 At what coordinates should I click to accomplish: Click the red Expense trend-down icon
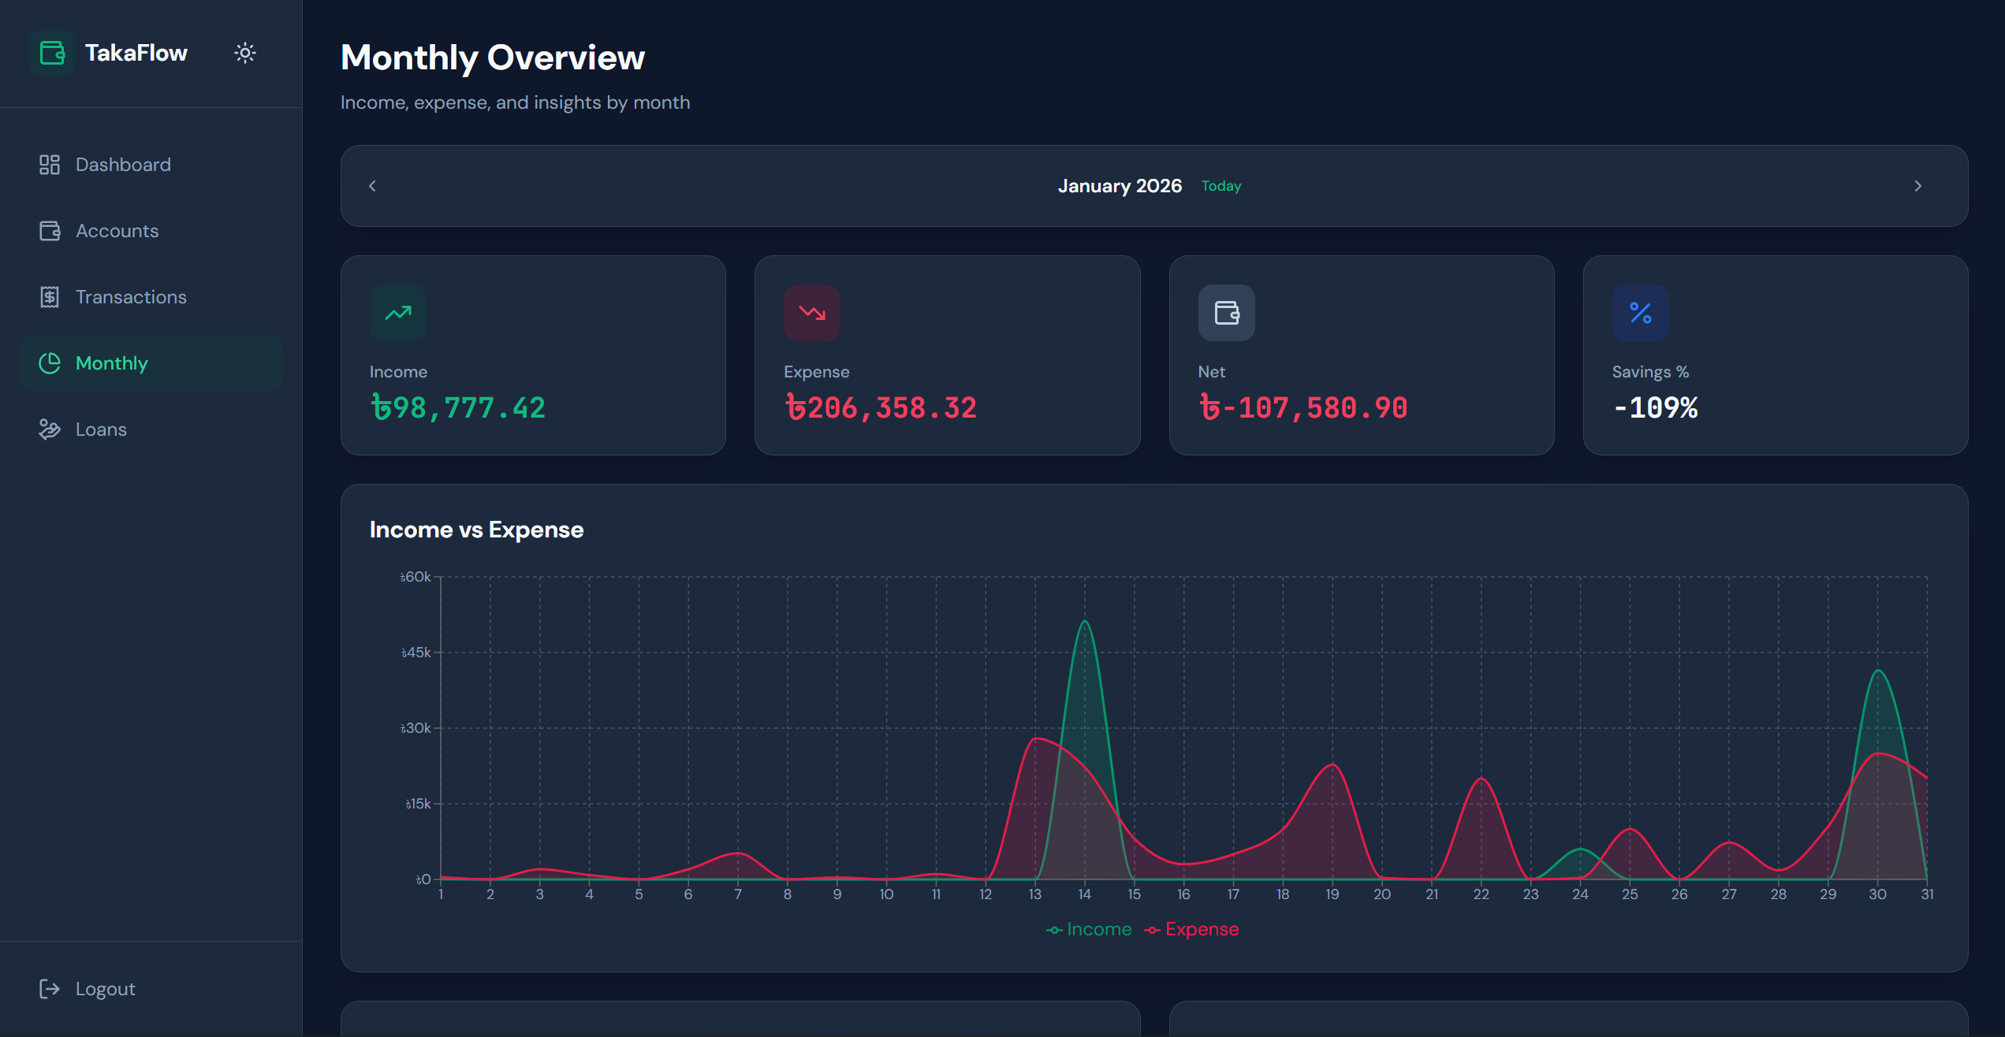pyautogui.click(x=812, y=313)
